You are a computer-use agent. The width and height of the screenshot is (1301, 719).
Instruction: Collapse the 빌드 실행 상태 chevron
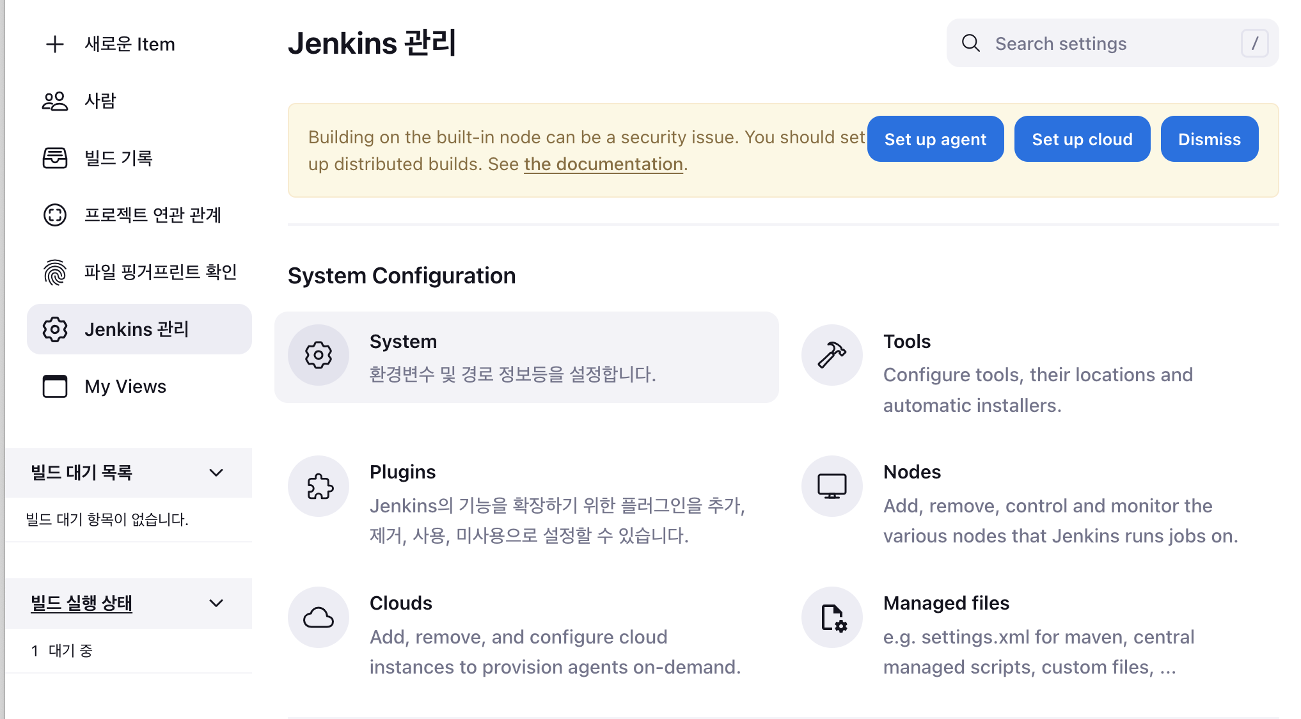[x=216, y=603]
